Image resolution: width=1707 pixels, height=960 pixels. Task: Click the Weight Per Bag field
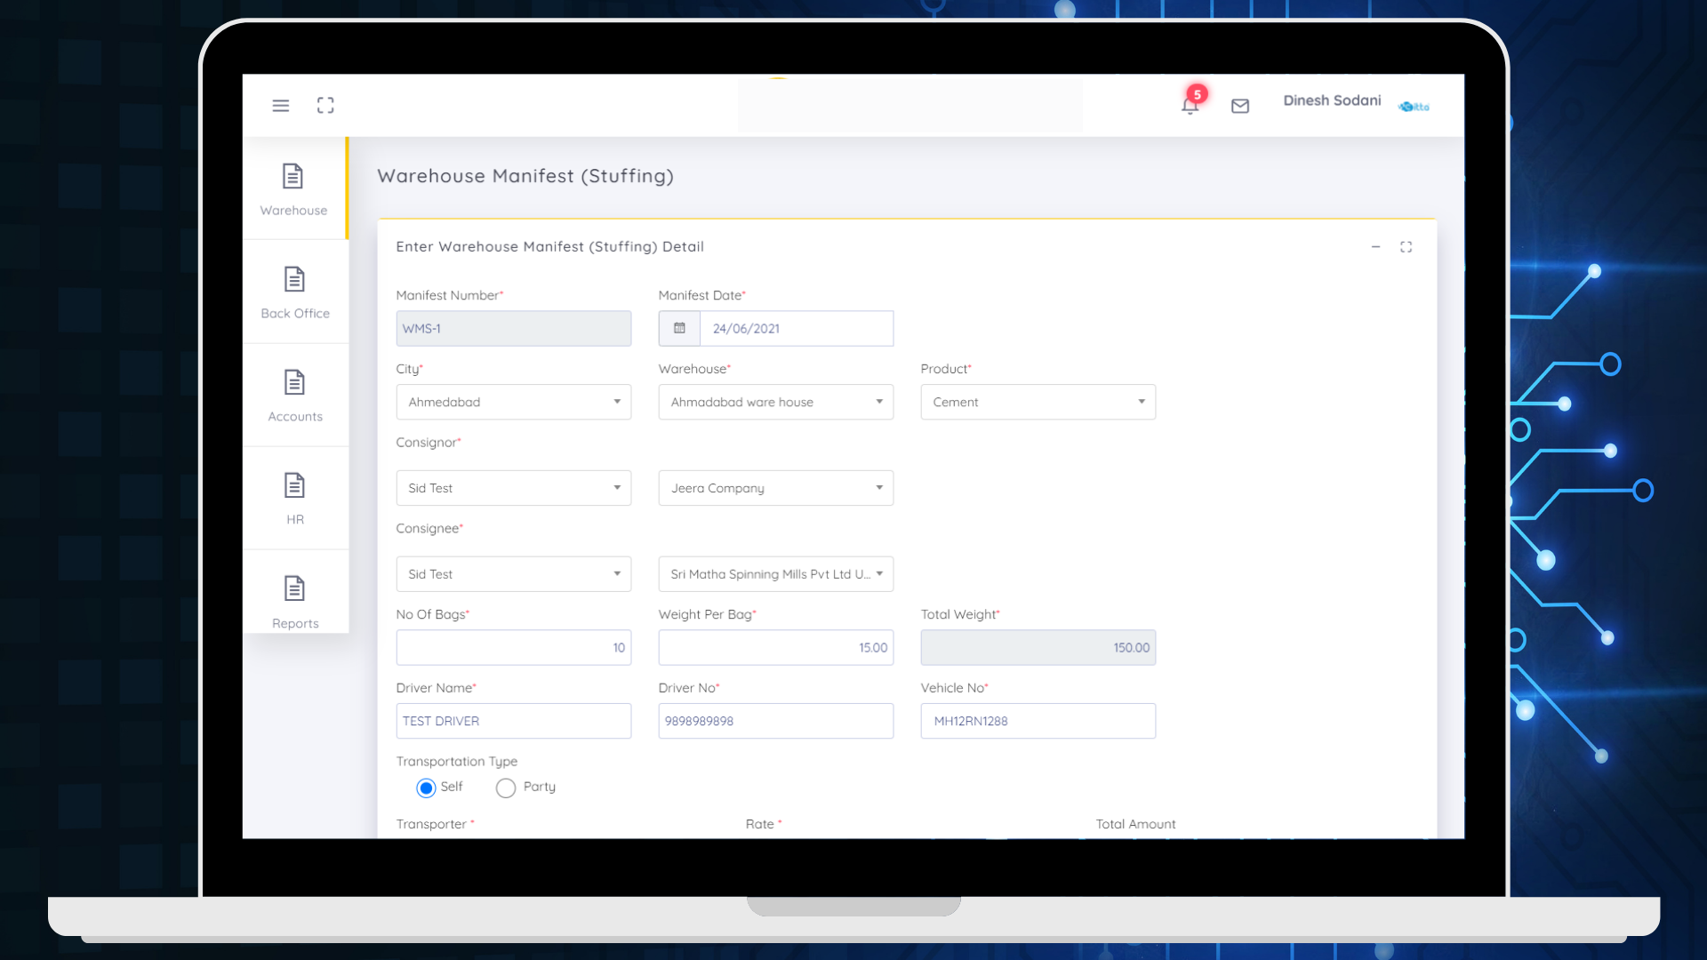point(776,648)
